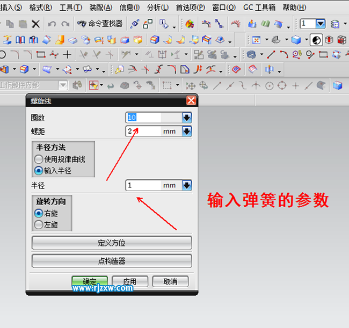Expand arrow beside selection filter funnel icon

point(101,85)
